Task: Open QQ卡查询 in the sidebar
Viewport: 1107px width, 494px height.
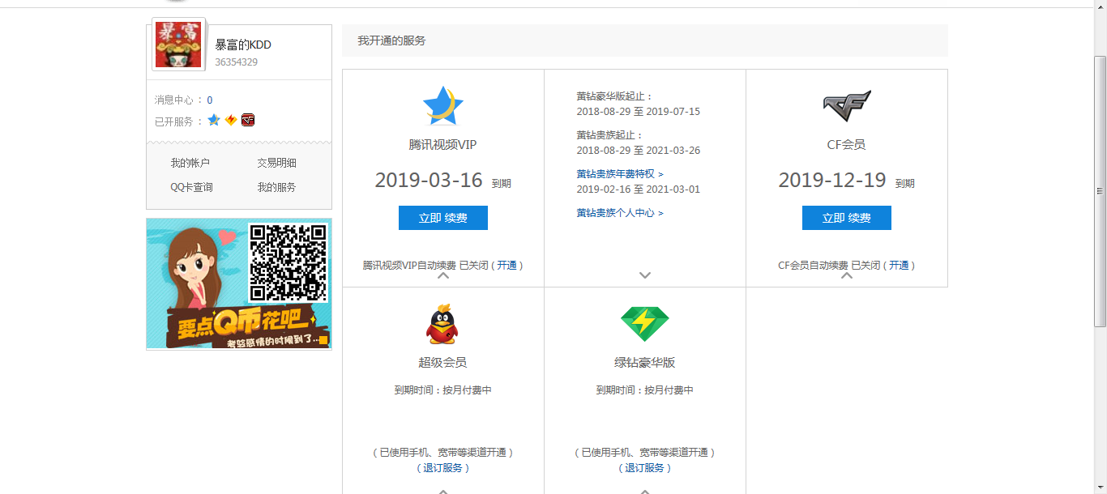Action: tap(192, 187)
